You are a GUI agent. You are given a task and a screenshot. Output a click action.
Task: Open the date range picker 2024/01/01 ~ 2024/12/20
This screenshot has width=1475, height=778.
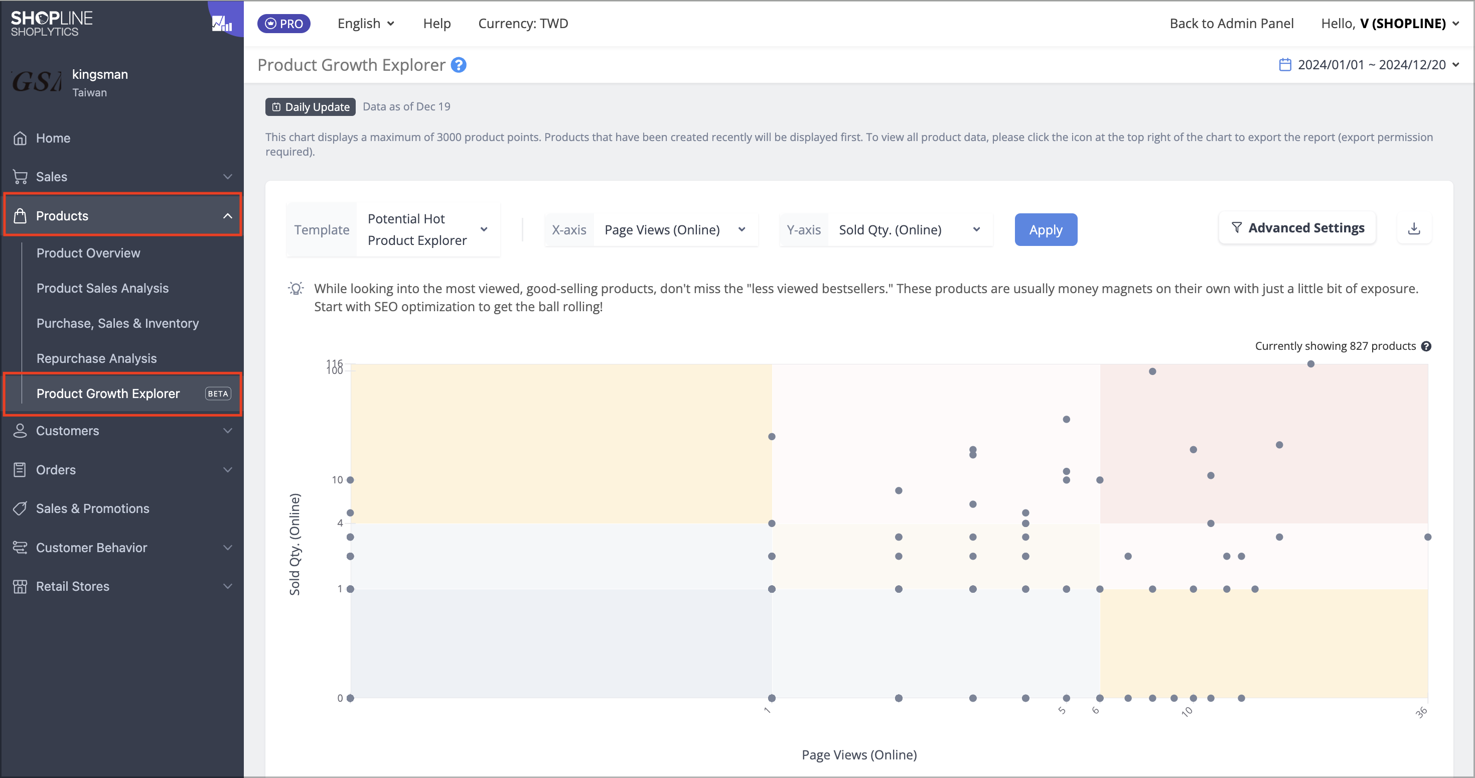click(1369, 65)
